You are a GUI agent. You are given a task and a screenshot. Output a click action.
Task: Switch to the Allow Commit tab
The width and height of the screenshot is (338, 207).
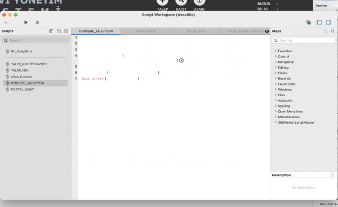pyautogui.click(x=146, y=31)
